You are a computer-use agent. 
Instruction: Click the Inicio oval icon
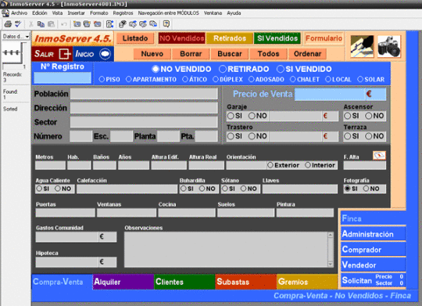[x=105, y=54]
